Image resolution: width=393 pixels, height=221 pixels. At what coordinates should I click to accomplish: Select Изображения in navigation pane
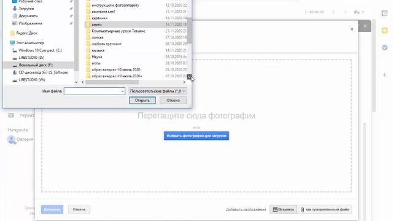tap(30, 23)
